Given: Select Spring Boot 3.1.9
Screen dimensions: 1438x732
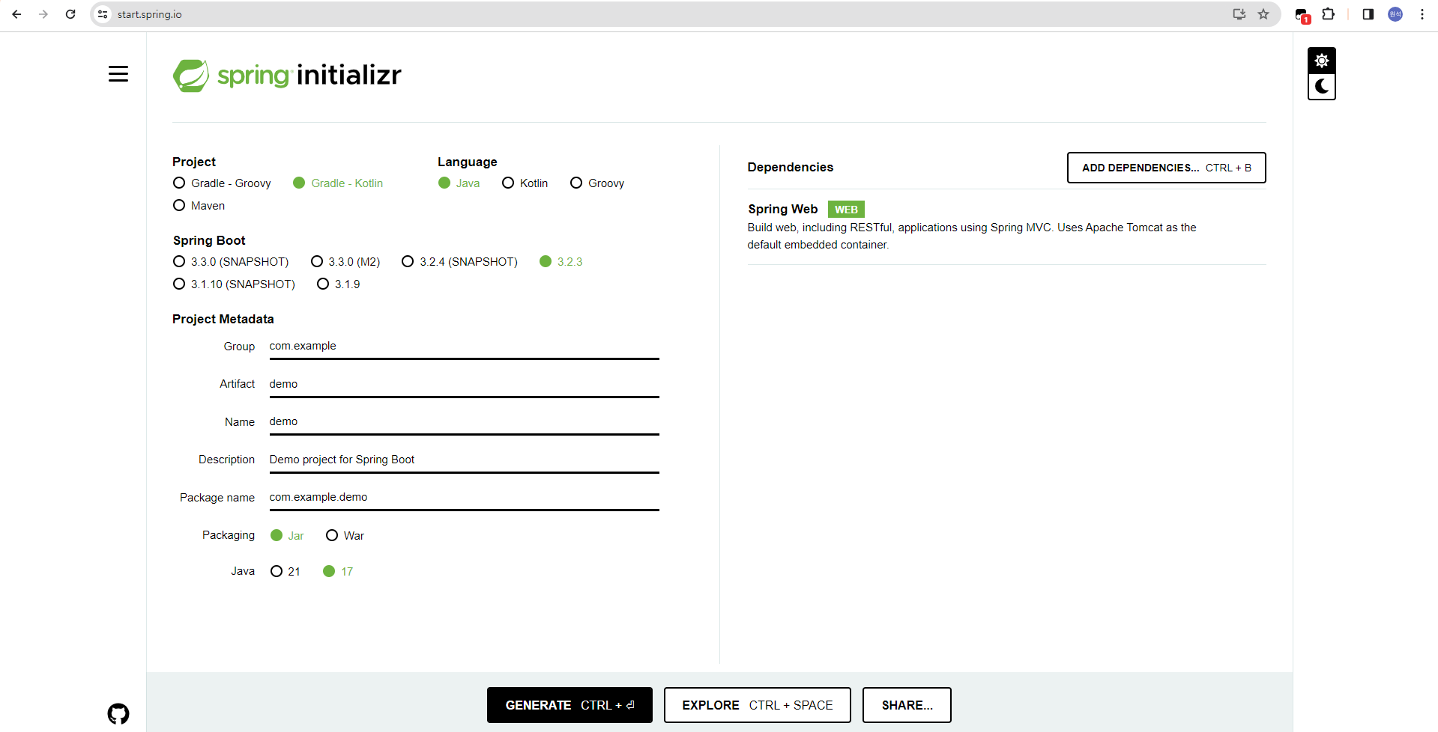Looking at the screenshot, I should point(339,284).
